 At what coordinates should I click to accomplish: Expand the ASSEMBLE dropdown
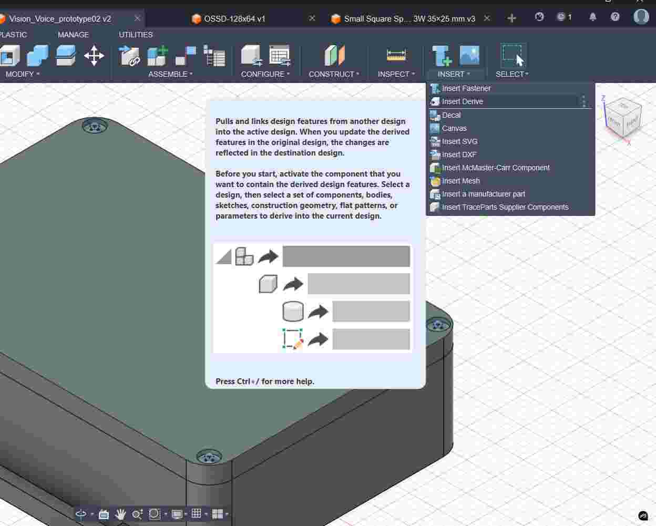tap(170, 74)
